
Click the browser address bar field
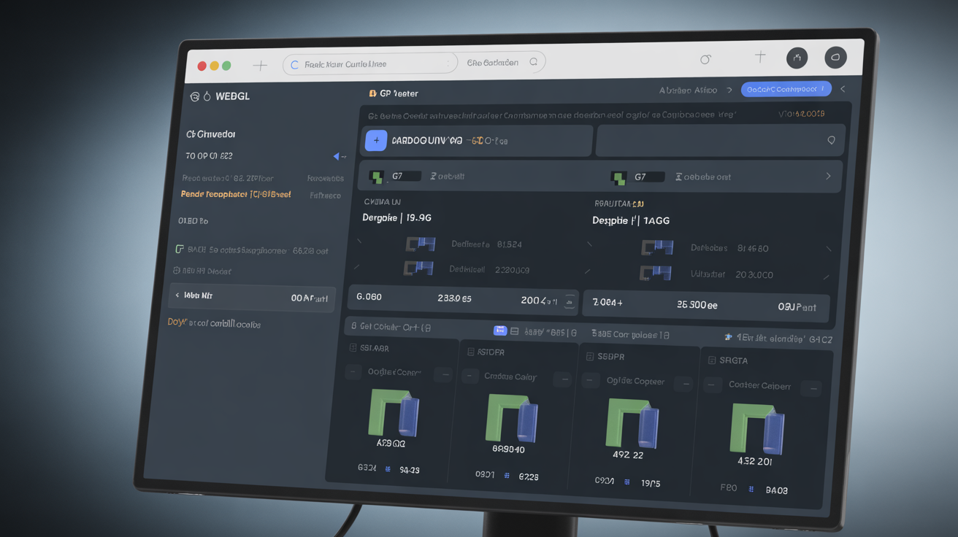pyautogui.click(x=369, y=64)
